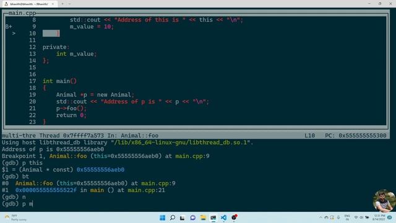Open the clock and date flyout
Image resolution: width=396 pixels, height=223 pixels.
click(379, 217)
